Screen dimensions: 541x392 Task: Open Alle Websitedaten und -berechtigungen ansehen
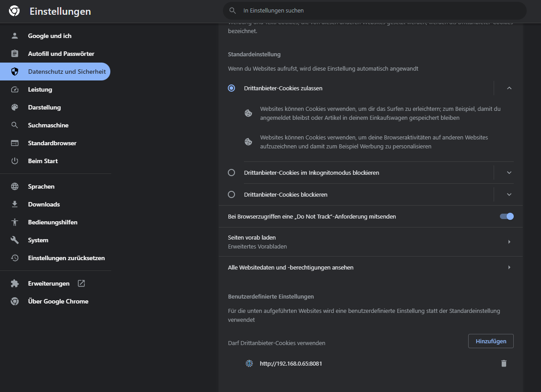[x=370, y=267]
